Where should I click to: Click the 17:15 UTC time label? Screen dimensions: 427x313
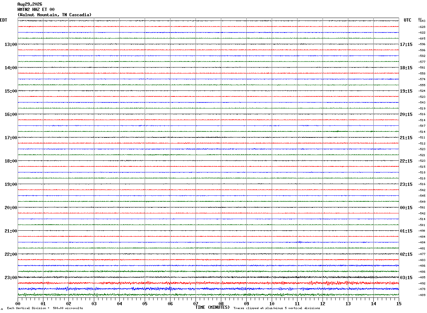406,45
